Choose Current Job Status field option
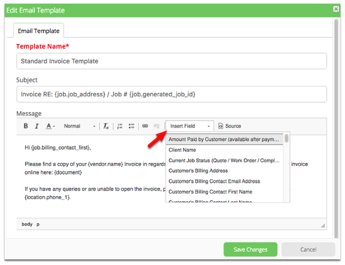 point(225,160)
